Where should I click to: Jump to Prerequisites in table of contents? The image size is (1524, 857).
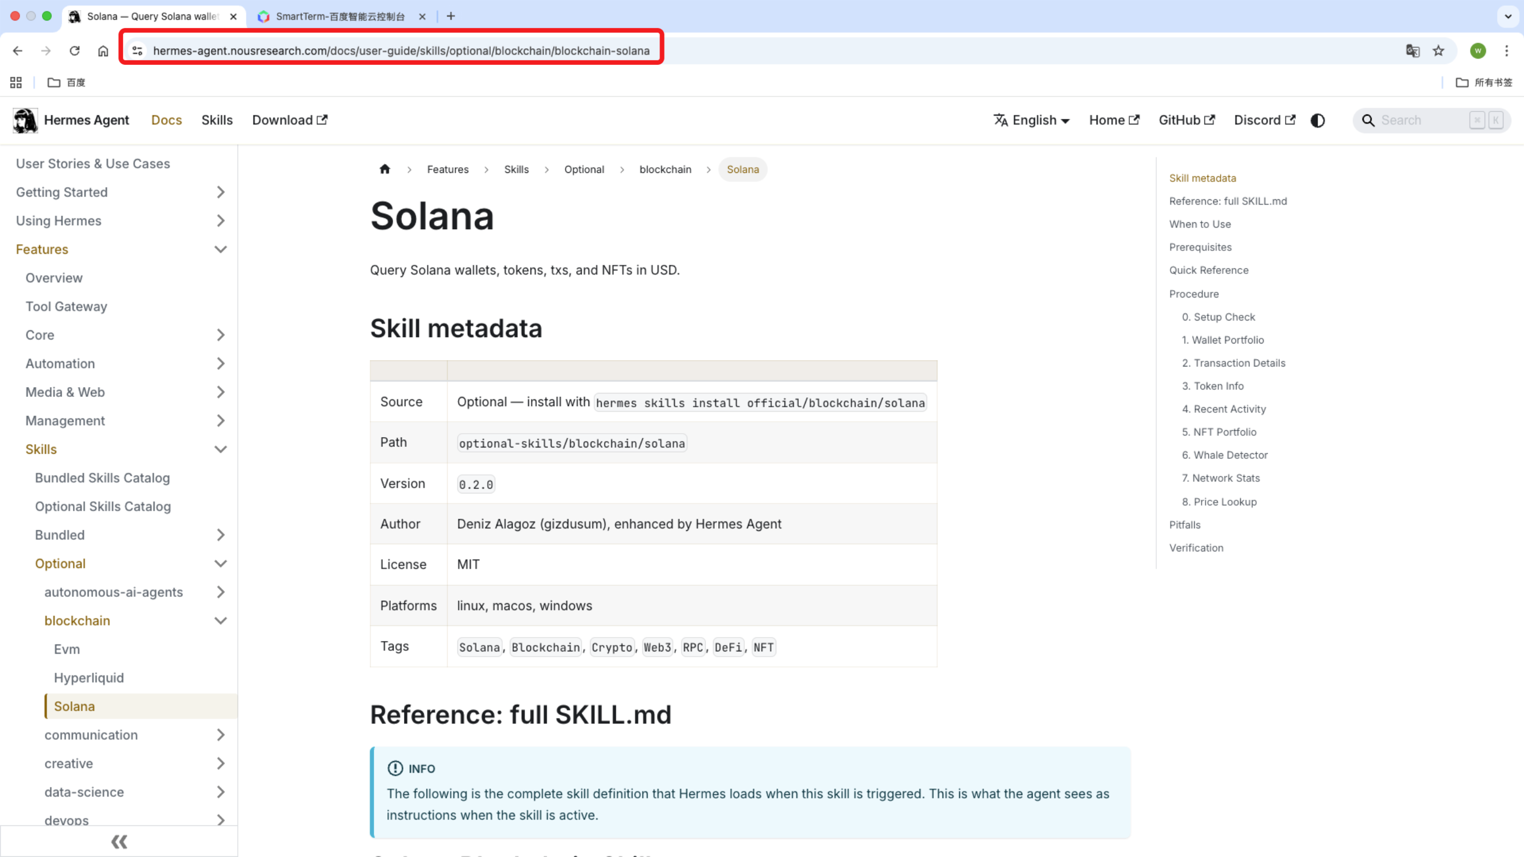pyautogui.click(x=1200, y=247)
